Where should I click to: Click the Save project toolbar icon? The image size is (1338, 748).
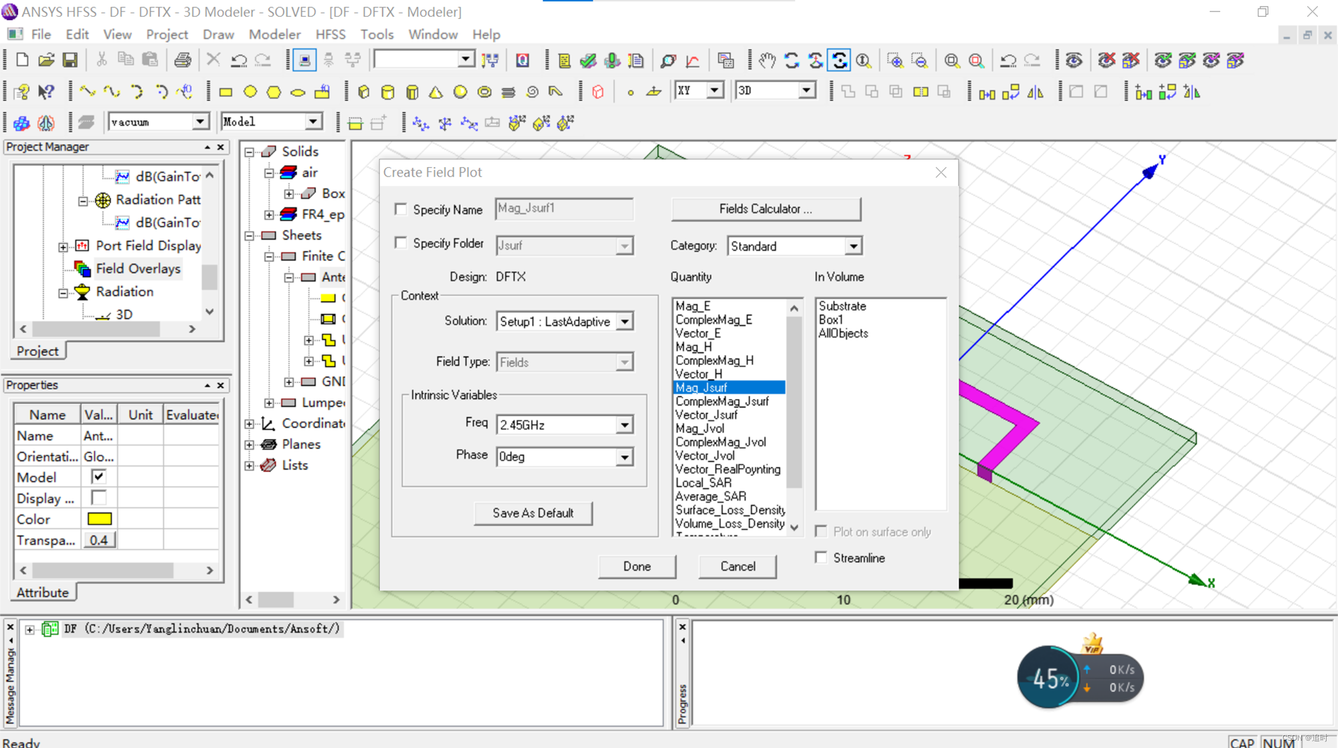click(x=70, y=60)
